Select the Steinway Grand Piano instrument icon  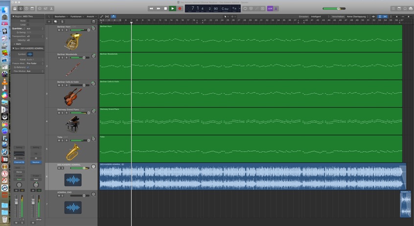[x=72, y=124]
